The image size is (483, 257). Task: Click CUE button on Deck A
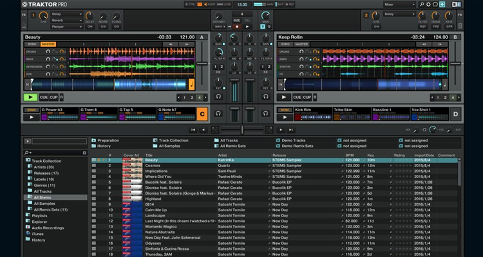tap(44, 98)
